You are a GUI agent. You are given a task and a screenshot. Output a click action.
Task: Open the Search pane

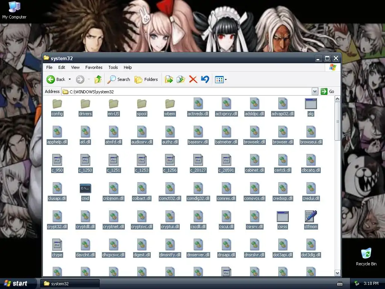coord(119,79)
